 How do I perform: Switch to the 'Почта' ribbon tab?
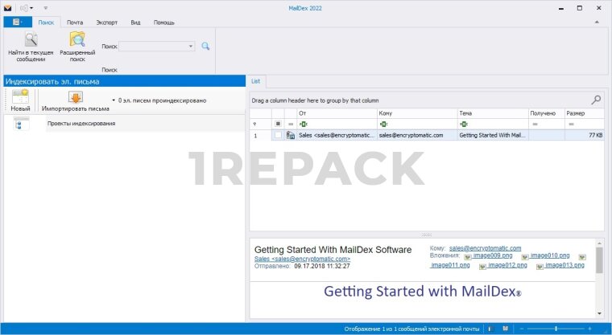[75, 22]
